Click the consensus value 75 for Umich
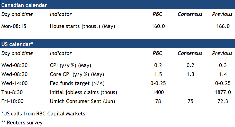 190,101
